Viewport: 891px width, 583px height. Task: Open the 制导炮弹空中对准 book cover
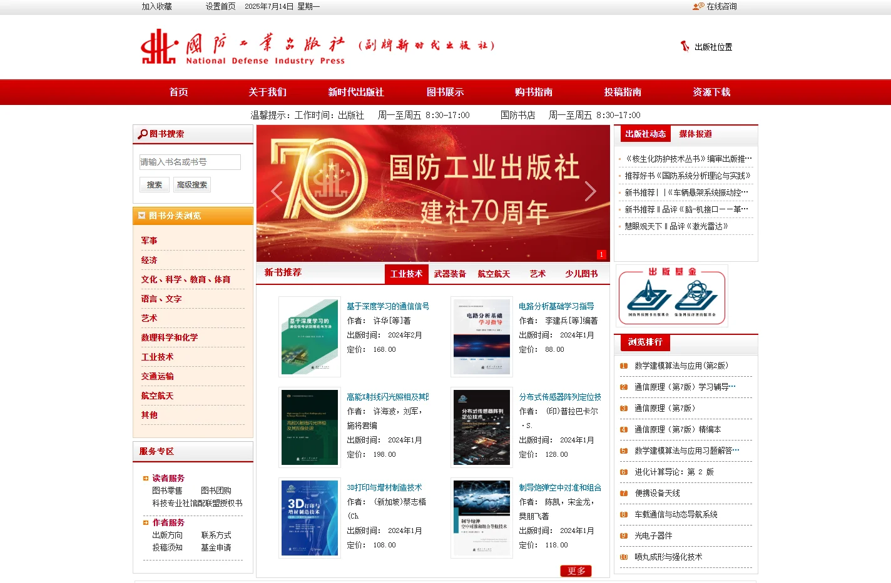(482, 518)
